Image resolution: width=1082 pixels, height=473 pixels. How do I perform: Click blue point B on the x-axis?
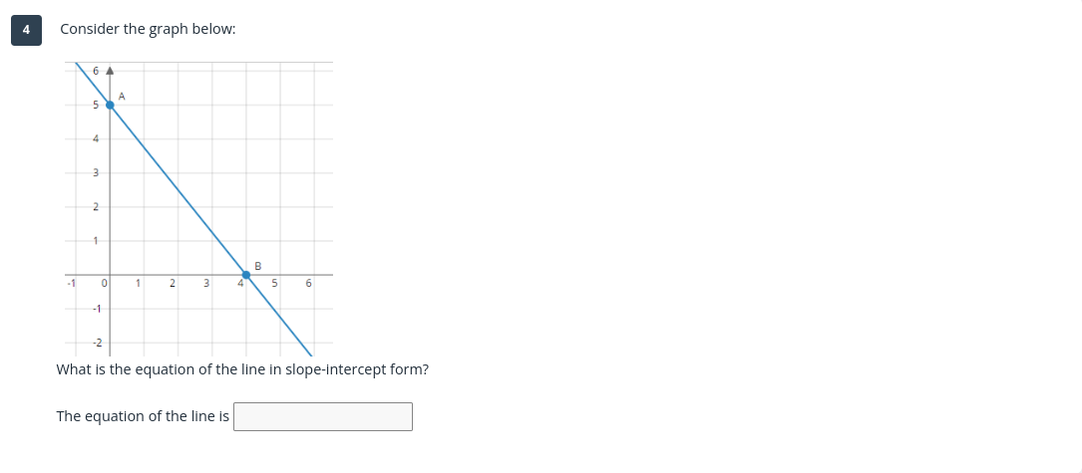246,275
